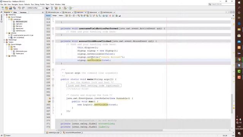Click the Search field at top right

[x=221, y=4]
